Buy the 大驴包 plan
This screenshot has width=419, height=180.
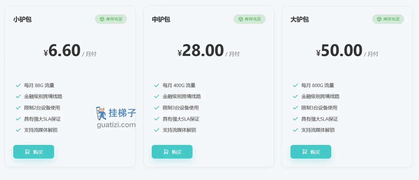coord(311,152)
